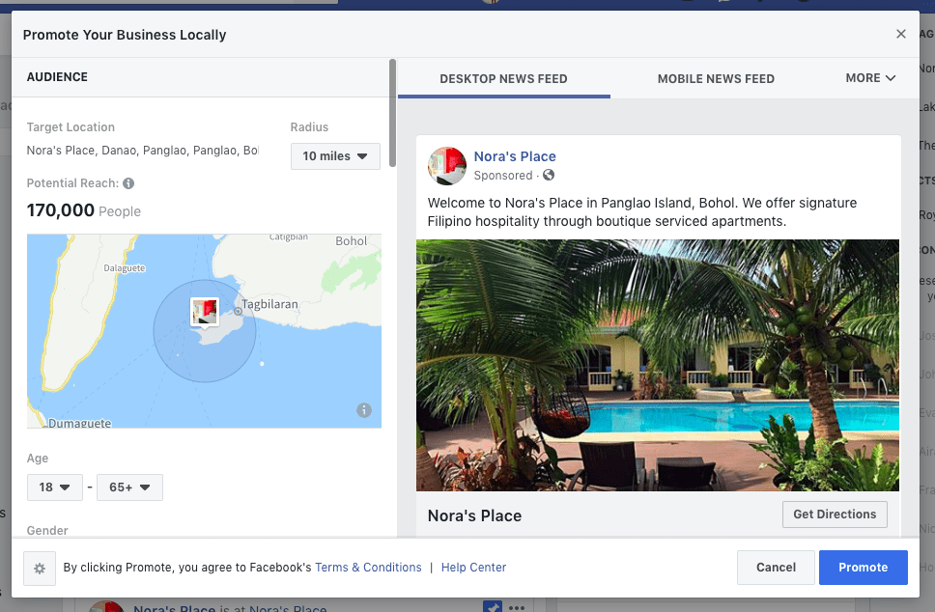Close the Promote Your Business Locally dialog
Screen dimensions: 935x612
pyautogui.click(x=900, y=34)
